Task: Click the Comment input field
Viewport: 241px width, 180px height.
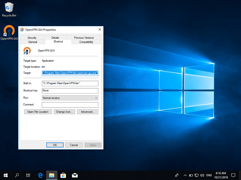Action: (x=70, y=105)
